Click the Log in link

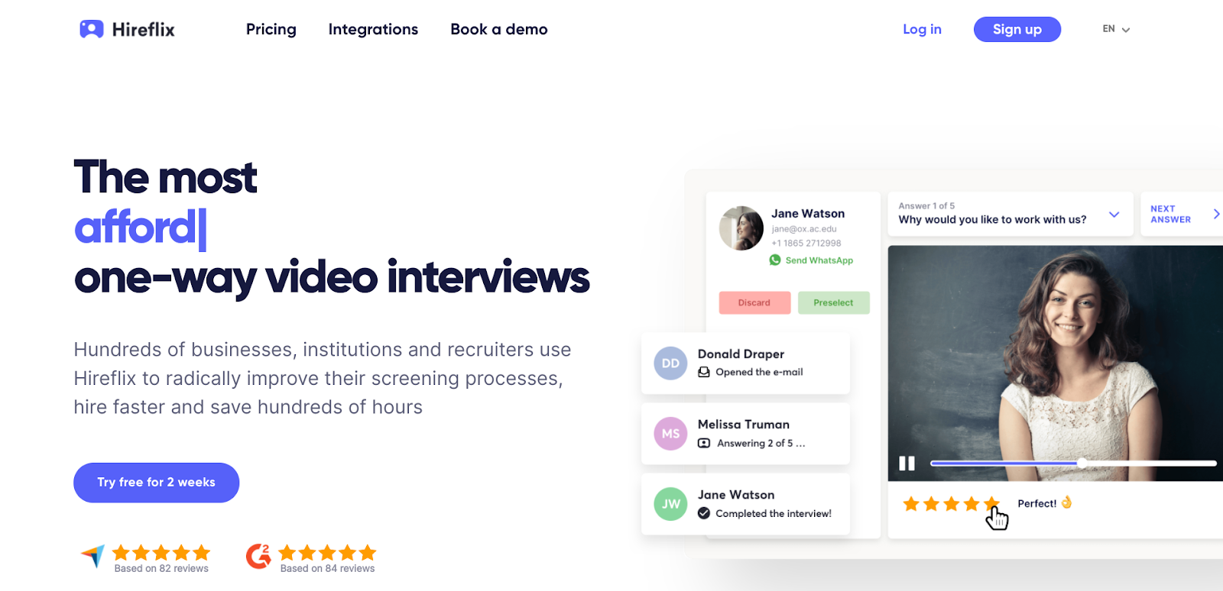922,29
